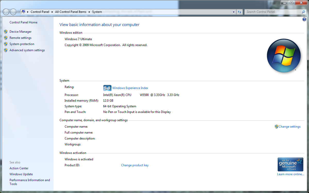Click the shield icon beside Change settings

click(x=276, y=127)
